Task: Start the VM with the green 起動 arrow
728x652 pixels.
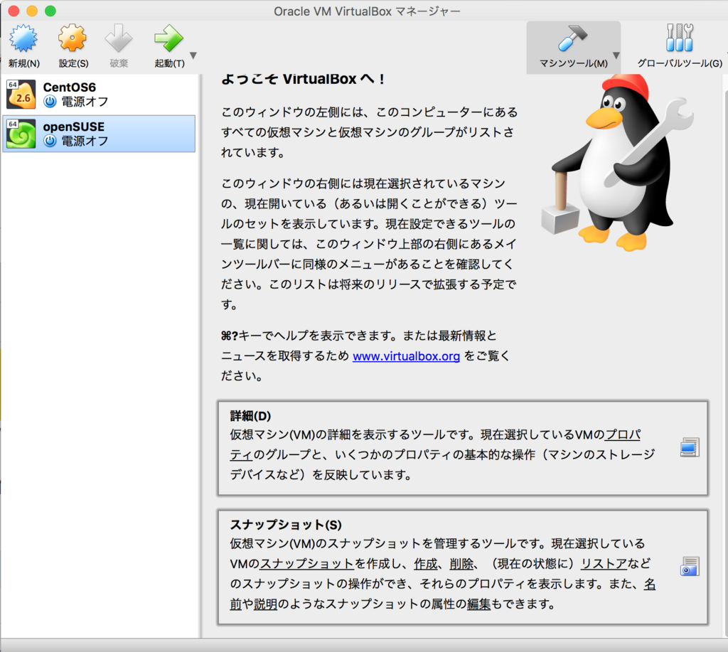Action: (x=169, y=38)
